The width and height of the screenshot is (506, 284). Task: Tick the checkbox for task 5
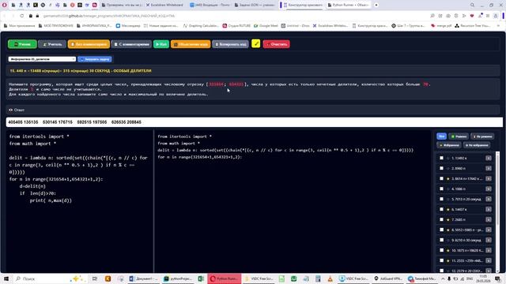(x=441, y=199)
